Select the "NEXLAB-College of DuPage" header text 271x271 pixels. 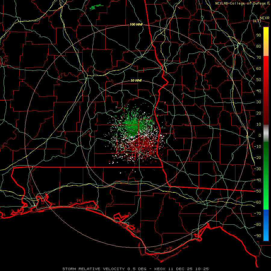coord(240,3)
